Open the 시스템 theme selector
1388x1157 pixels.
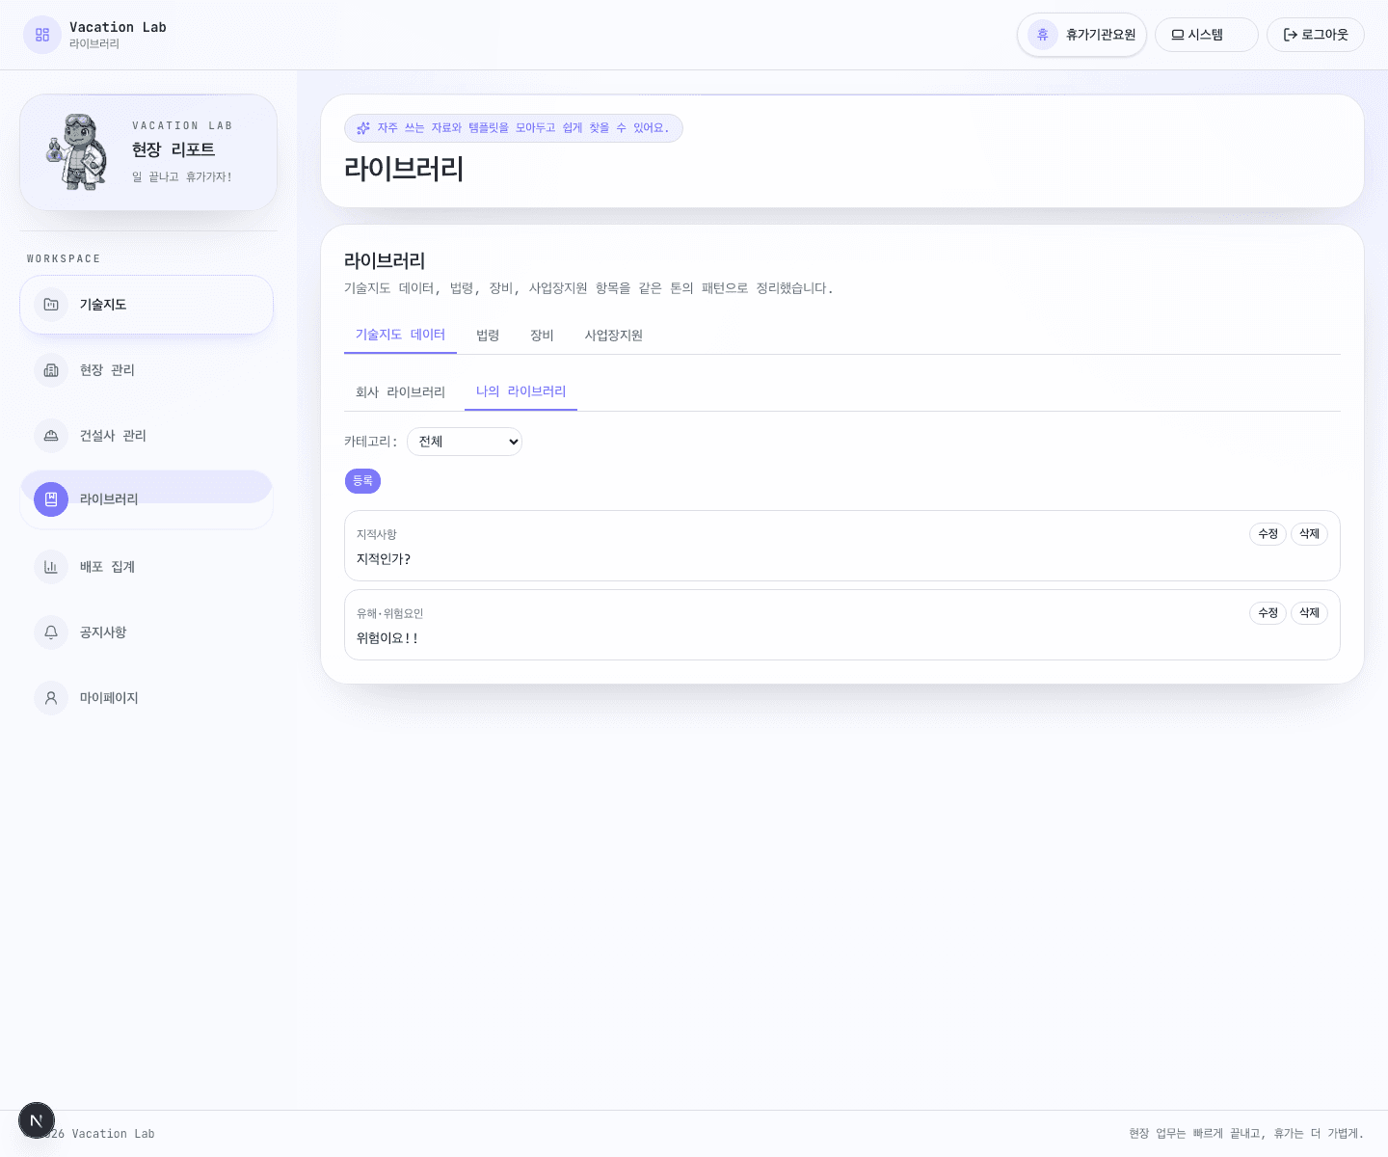click(1206, 35)
